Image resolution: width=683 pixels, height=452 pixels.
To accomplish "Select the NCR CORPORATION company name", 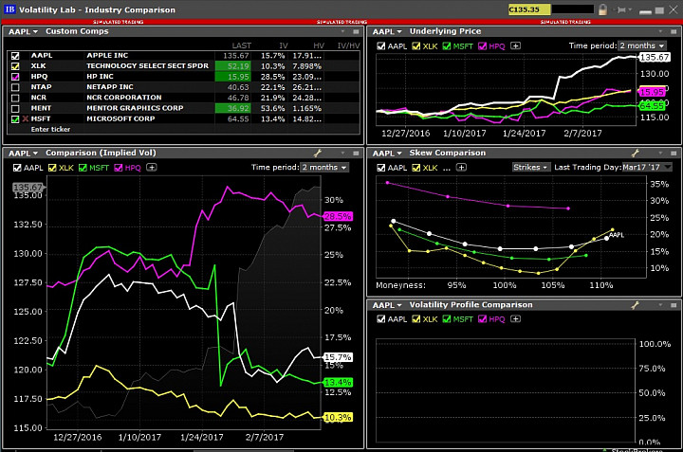I will pyautogui.click(x=124, y=98).
